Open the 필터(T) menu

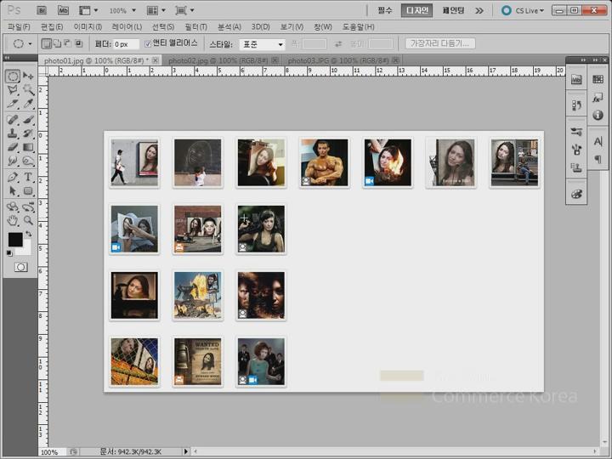click(196, 27)
